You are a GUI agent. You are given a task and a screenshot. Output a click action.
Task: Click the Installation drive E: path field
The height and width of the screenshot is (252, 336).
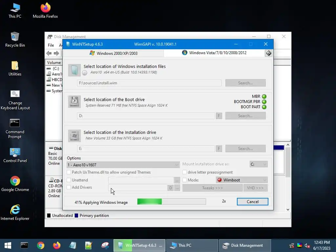coord(146,149)
